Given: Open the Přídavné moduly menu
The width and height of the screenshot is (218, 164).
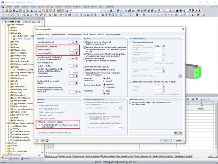Looking at the screenshot, I should (x=90, y=7).
